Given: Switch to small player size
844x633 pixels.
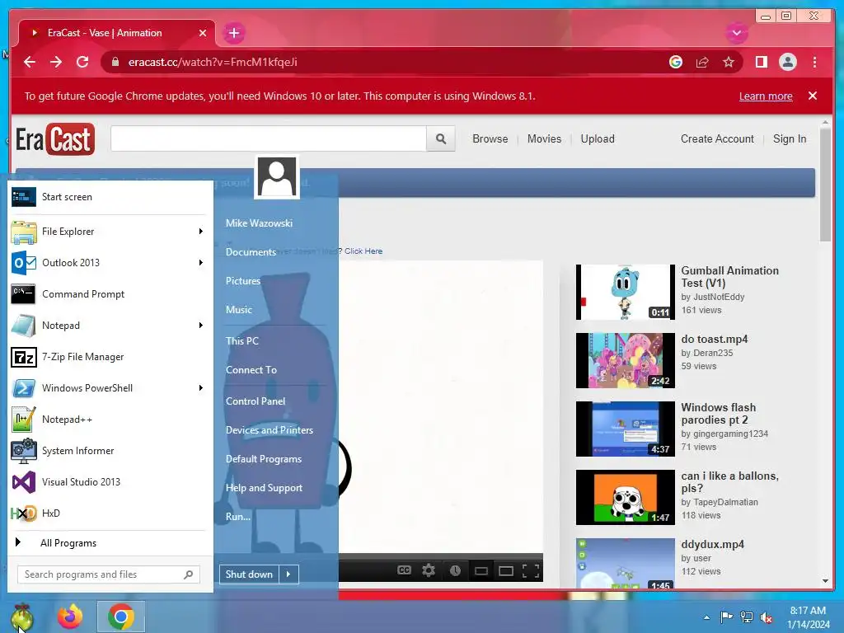Looking at the screenshot, I should click(481, 570).
